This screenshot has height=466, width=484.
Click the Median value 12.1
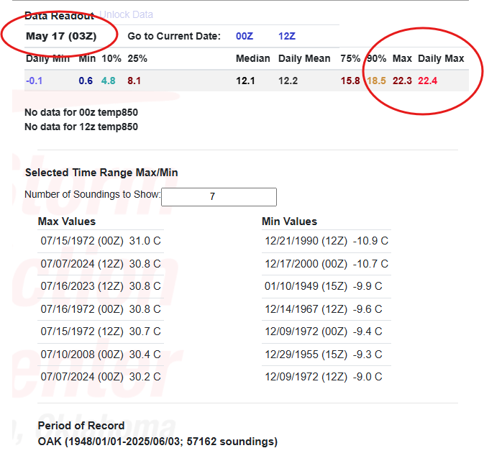coord(245,81)
